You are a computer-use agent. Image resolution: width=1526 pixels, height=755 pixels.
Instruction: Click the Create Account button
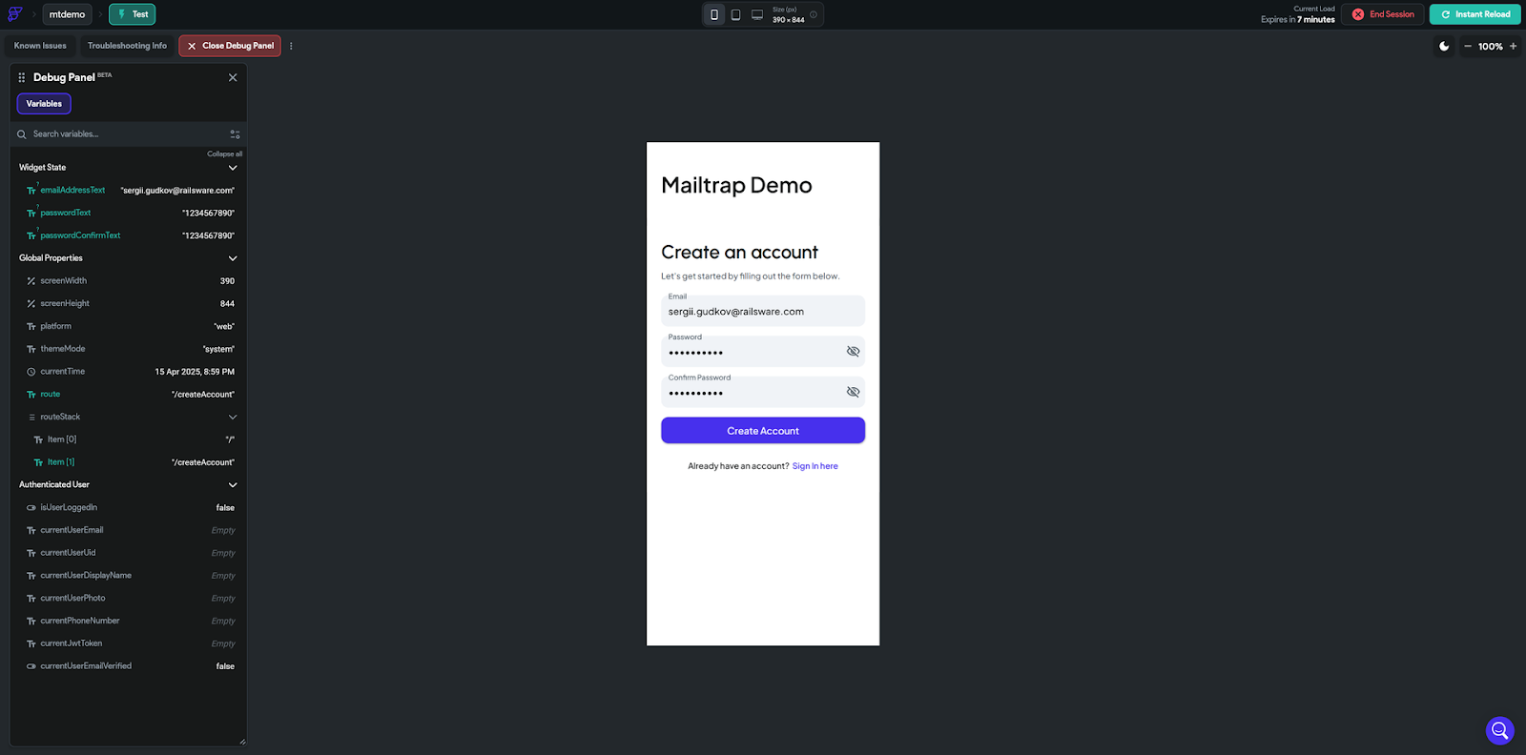[x=763, y=431]
